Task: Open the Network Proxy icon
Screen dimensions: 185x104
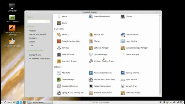Action: click(x=123, y=86)
